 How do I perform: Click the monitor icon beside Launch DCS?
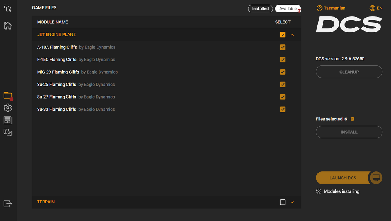(x=376, y=178)
